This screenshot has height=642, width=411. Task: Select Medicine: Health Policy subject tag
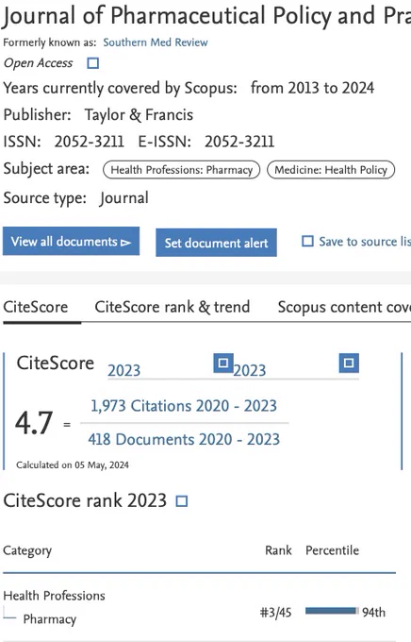331,170
